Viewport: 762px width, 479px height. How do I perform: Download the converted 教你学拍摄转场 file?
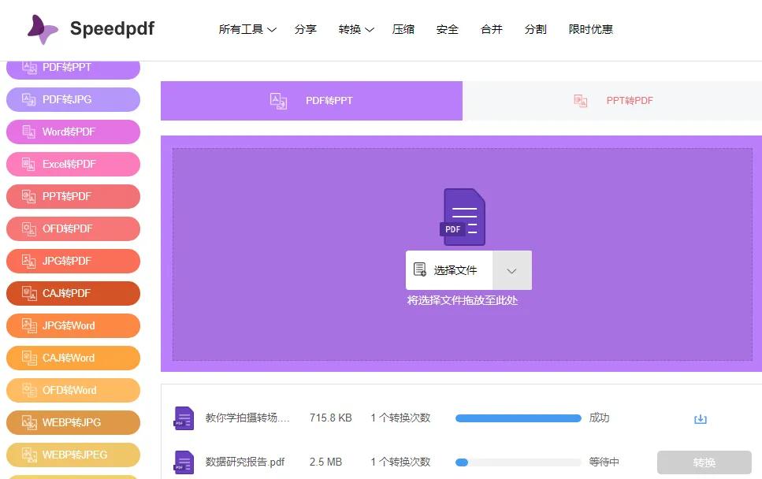pyautogui.click(x=700, y=418)
